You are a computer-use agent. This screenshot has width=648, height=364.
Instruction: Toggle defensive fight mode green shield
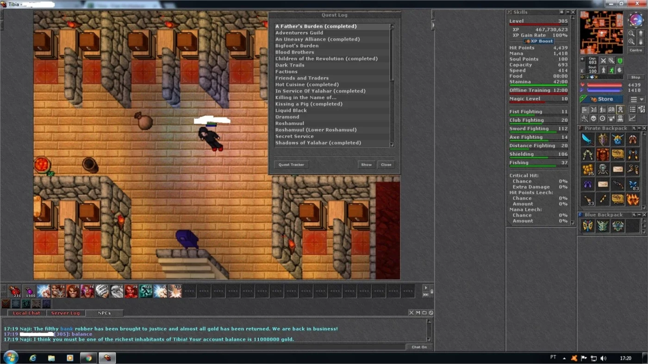point(620,61)
